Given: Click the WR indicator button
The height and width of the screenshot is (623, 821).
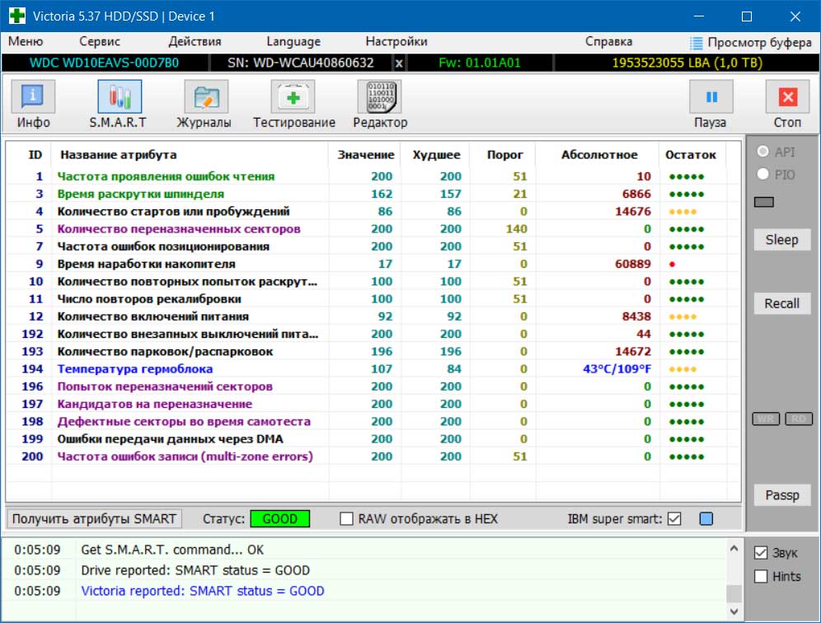Looking at the screenshot, I should 766,419.
